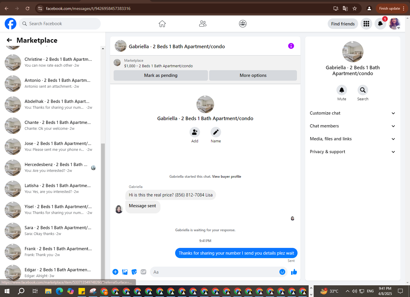Focus the Search Facebook field
The height and width of the screenshot is (297, 410).
(x=60, y=24)
